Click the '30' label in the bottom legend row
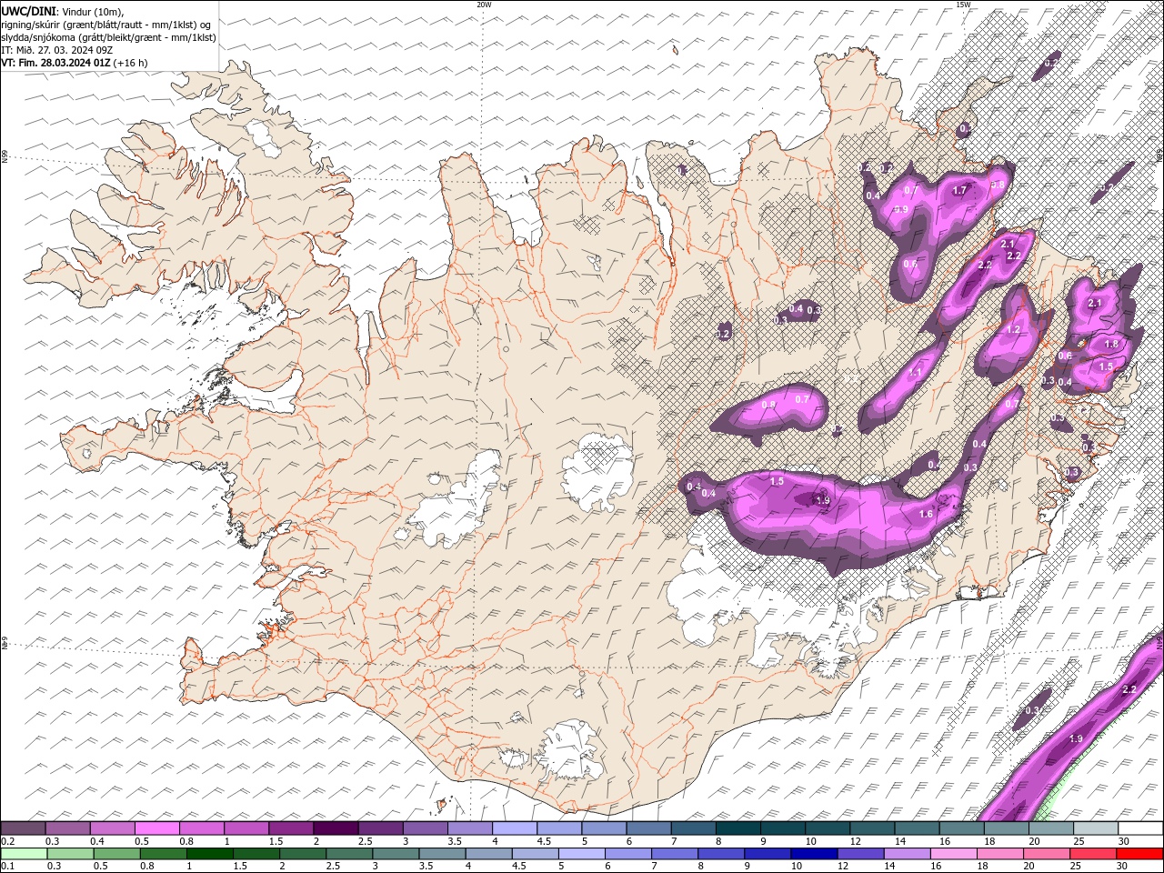The width and height of the screenshot is (1164, 873). 1124,866
